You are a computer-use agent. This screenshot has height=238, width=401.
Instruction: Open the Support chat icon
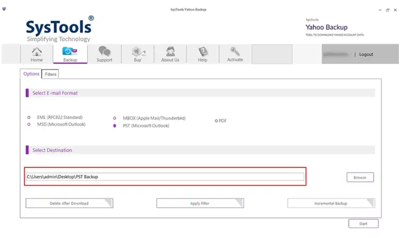click(104, 54)
